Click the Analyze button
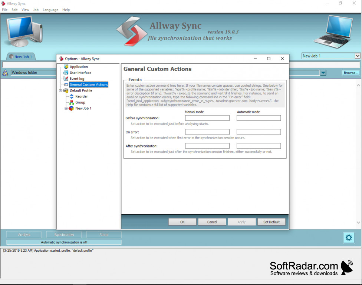The width and height of the screenshot is (362, 285). tap(24, 235)
